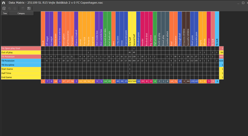Click the export arrow icon in toolbar

(29, 8)
